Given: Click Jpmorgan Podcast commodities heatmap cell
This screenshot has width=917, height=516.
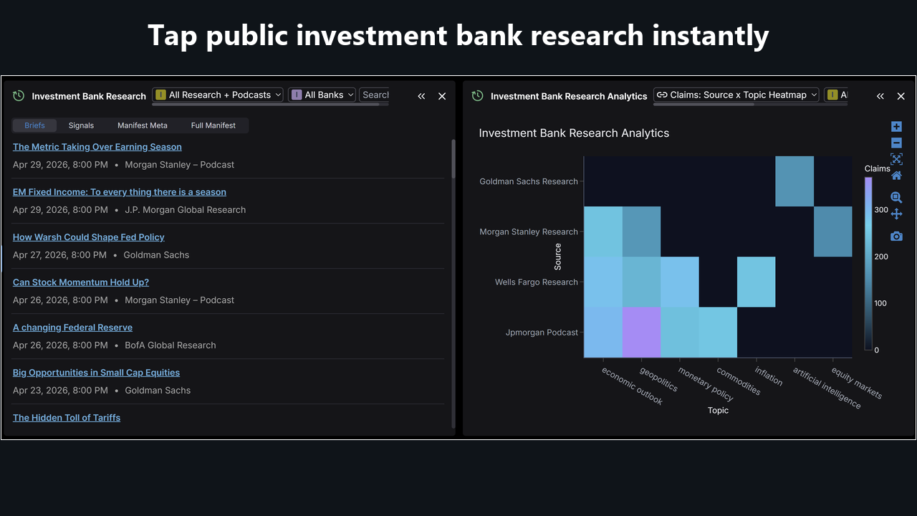Looking at the screenshot, I should coord(718,332).
